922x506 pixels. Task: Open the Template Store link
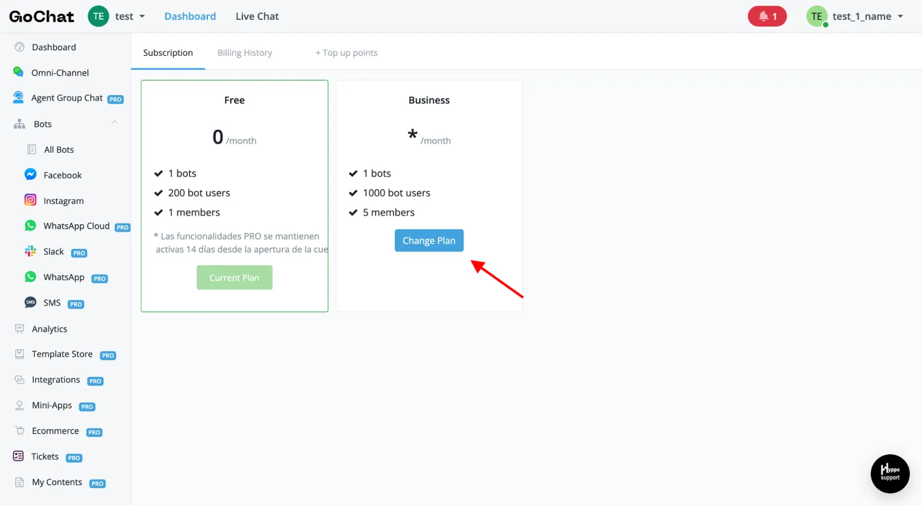(62, 354)
